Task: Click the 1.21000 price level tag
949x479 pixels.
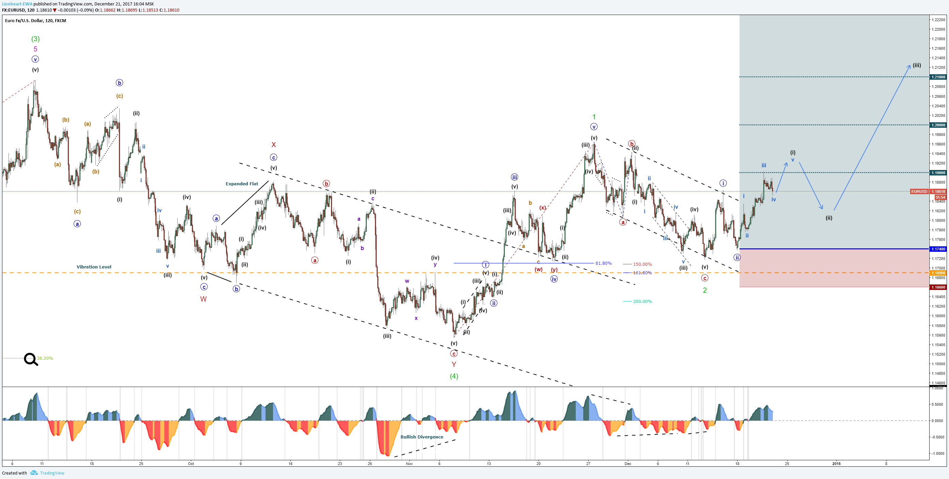Action: [938, 77]
